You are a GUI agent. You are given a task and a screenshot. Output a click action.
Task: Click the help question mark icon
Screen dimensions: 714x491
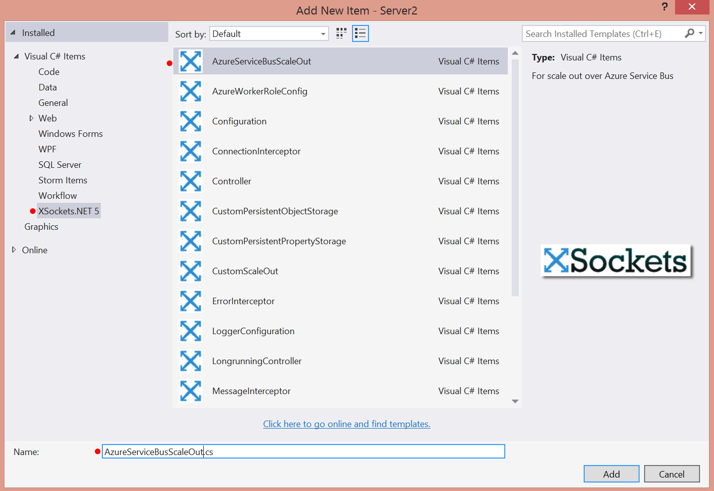[664, 7]
